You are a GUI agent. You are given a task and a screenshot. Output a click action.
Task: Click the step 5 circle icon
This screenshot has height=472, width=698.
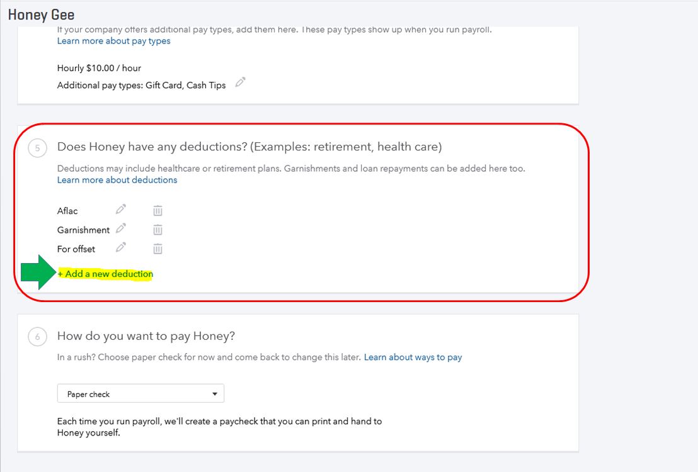[37, 148]
